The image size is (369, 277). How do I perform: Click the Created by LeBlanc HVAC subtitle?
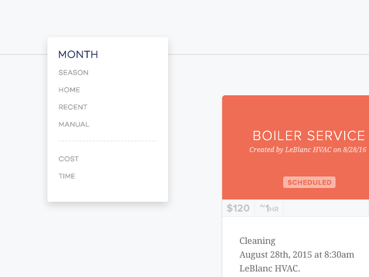point(308,150)
